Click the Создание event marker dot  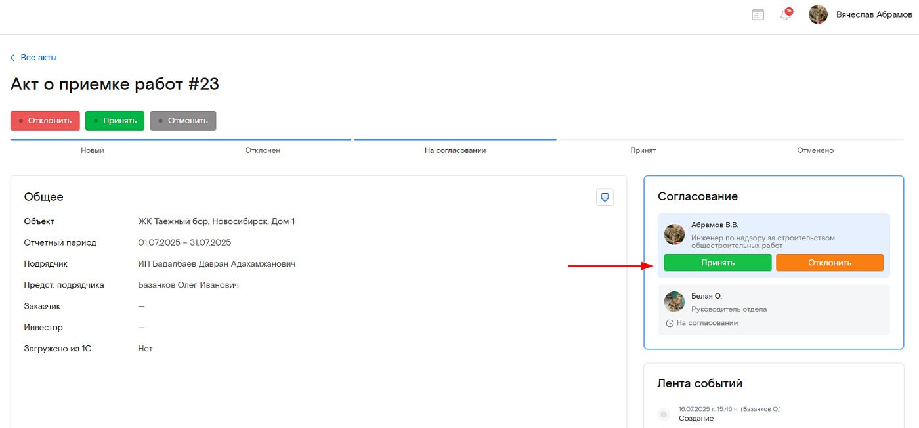[x=664, y=414]
